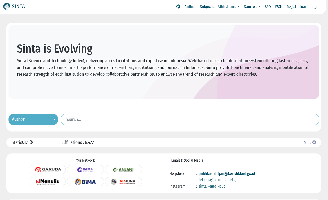The image size is (328, 200).
Task: Open the Subjects page
Action: [x=207, y=7]
